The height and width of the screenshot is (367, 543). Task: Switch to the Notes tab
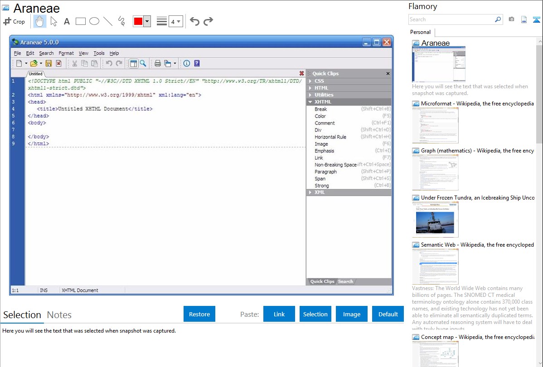pyautogui.click(x=59, y=315)
